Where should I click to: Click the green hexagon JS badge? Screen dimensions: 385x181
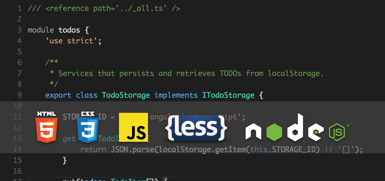(337, 132)
